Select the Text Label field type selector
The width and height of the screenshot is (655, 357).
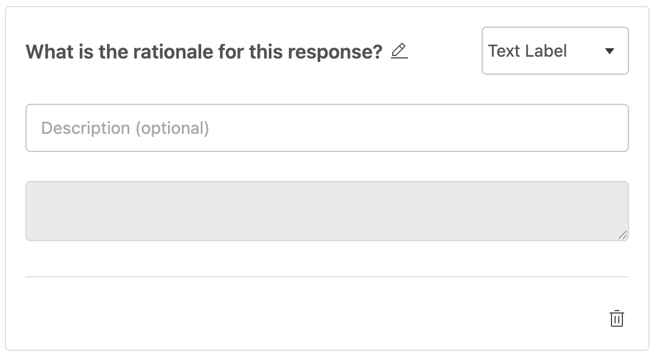click(555, 51)
